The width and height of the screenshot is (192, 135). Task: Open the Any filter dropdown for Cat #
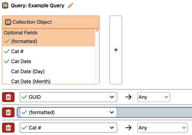pyautogui.click(x=162, y=128)
